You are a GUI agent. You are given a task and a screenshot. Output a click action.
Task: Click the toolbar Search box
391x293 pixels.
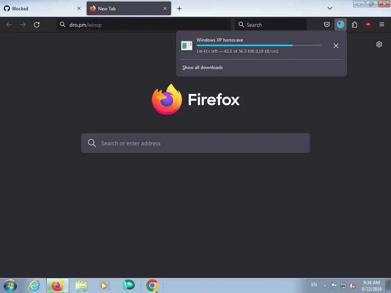[271, 25]
